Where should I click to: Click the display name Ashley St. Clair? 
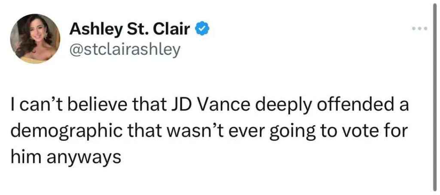131,30
